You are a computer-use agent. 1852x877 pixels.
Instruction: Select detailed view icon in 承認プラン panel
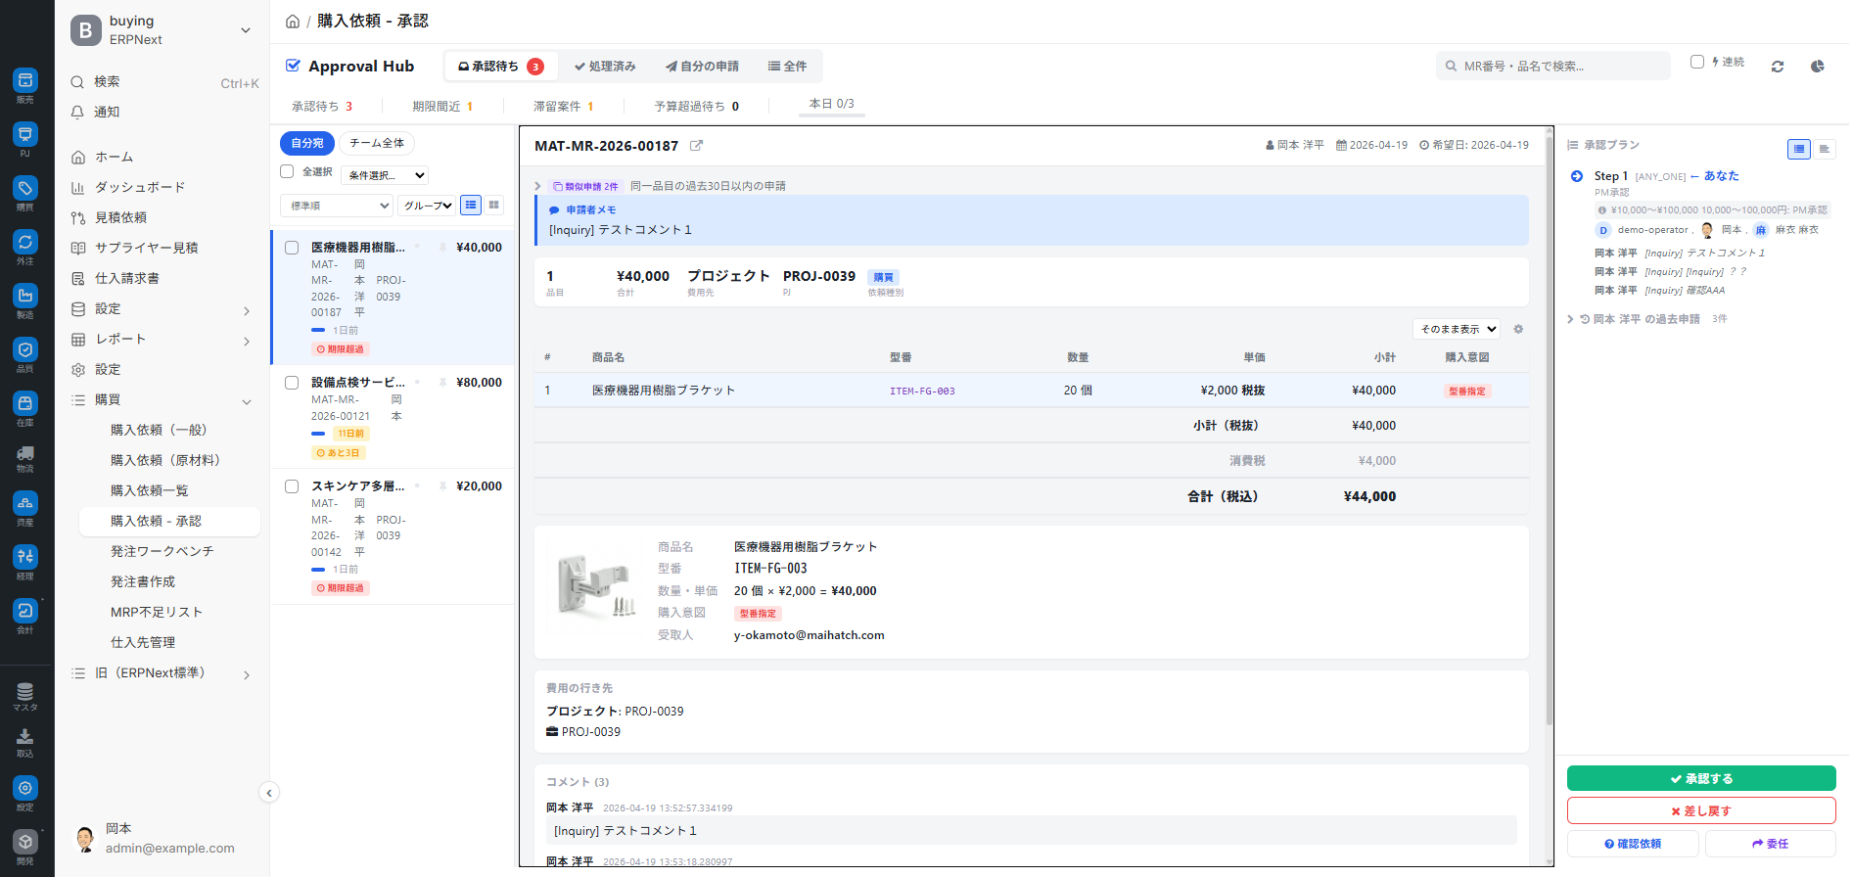click(1798, 149)
